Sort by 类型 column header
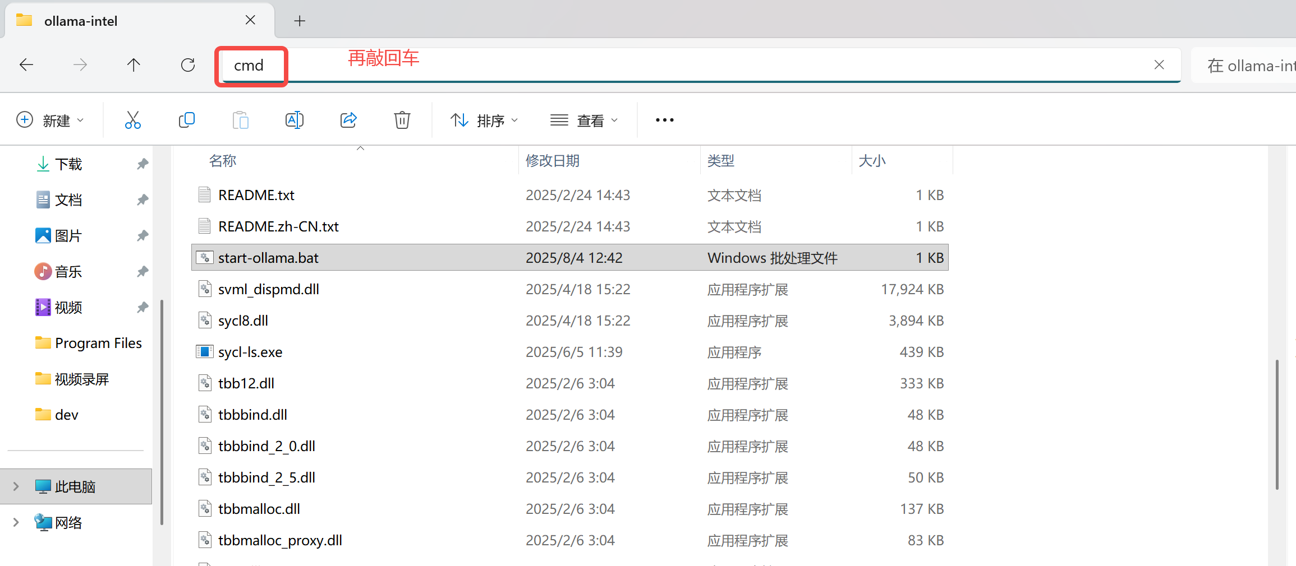 (x=721, y=161)
